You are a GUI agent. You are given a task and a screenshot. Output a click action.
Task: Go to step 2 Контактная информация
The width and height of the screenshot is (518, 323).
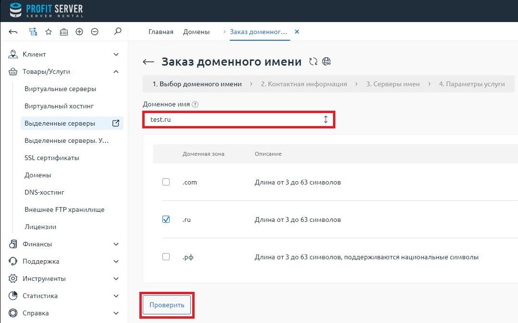(x=304, y=84)
